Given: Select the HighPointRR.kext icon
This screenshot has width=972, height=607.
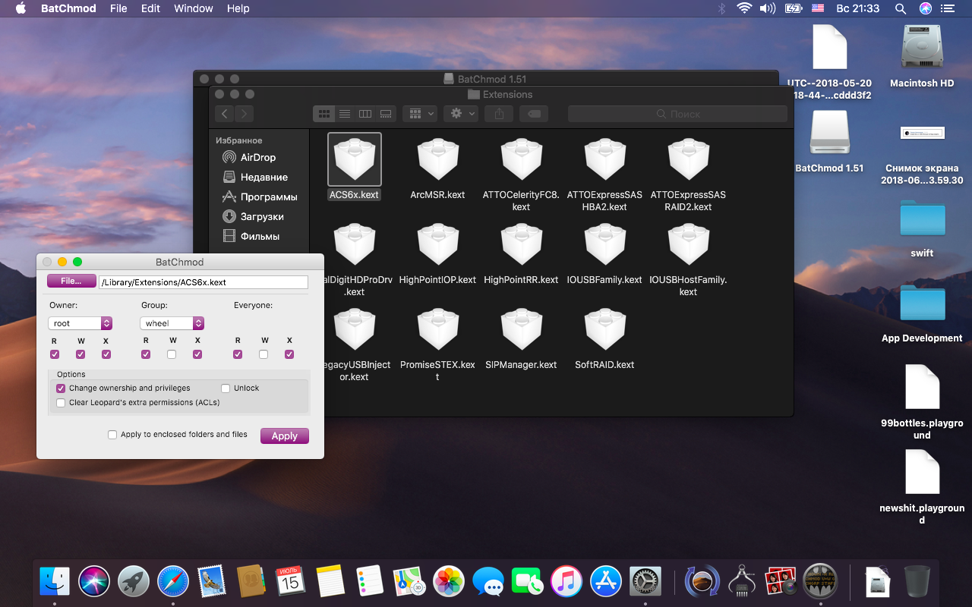Looking at the screenshot, I should click(522, 244).
